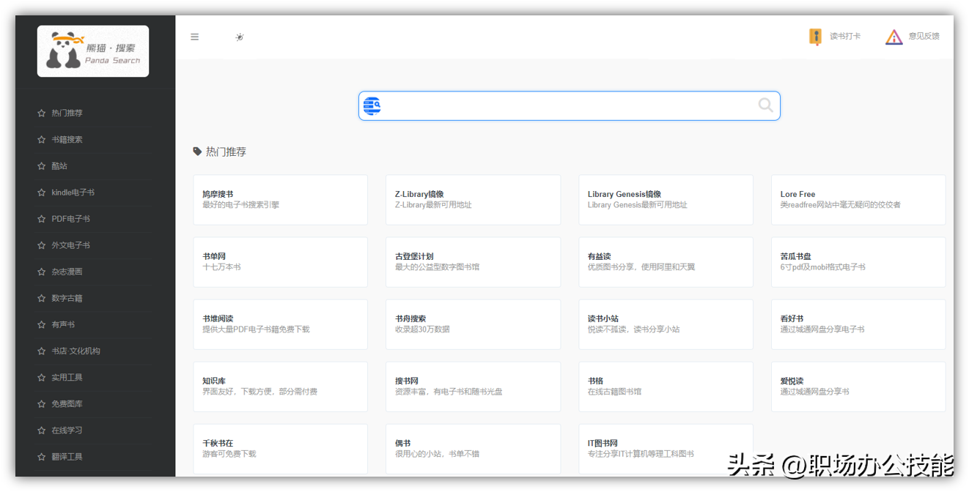
Task: Click the star icon beside PDF电子书
Action: tap(42, 219)
